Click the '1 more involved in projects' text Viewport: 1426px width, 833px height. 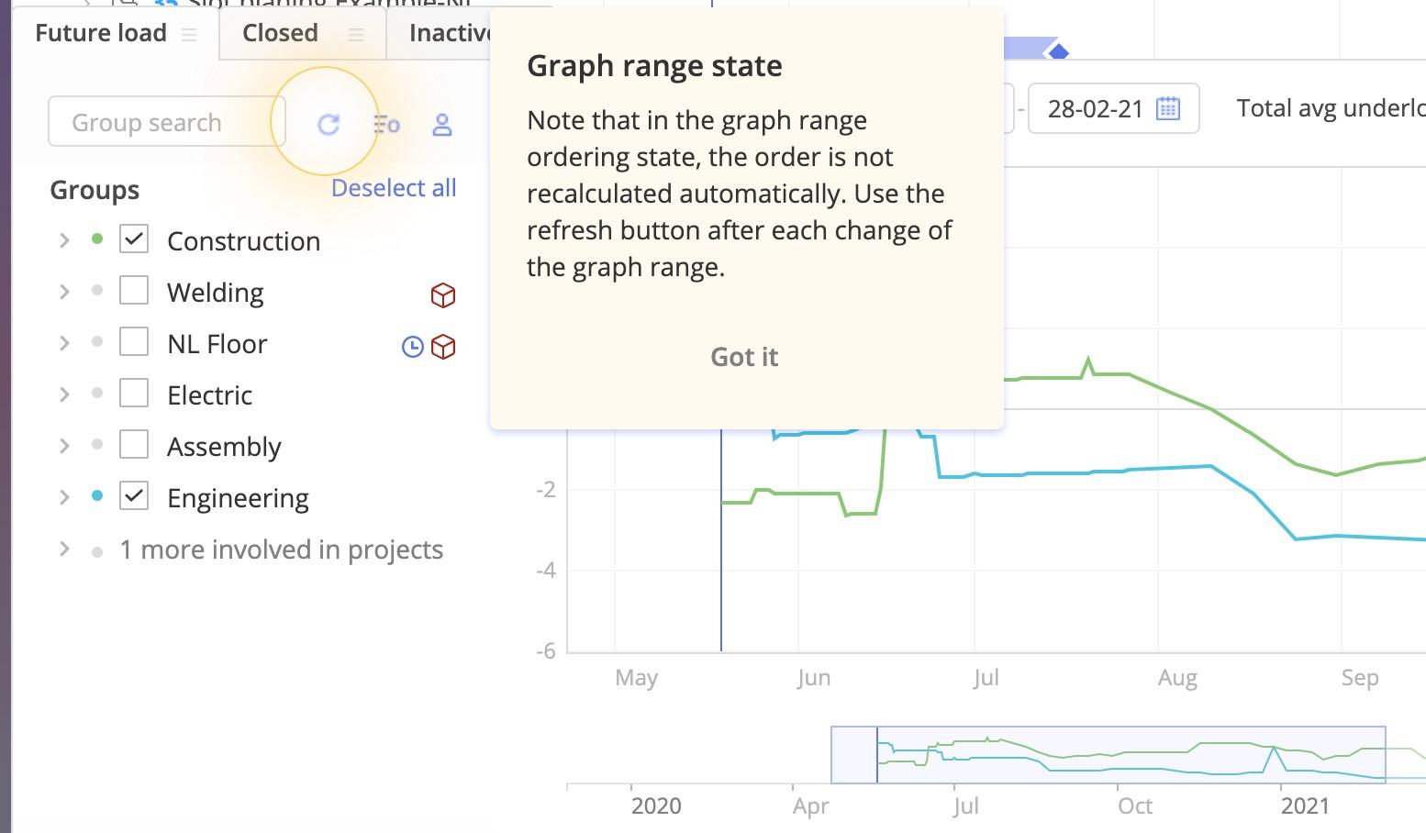282,550
